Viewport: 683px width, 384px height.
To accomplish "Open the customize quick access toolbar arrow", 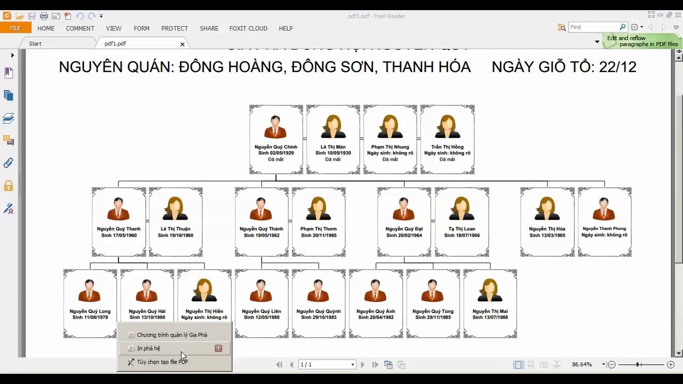I will tap(101, 17).
